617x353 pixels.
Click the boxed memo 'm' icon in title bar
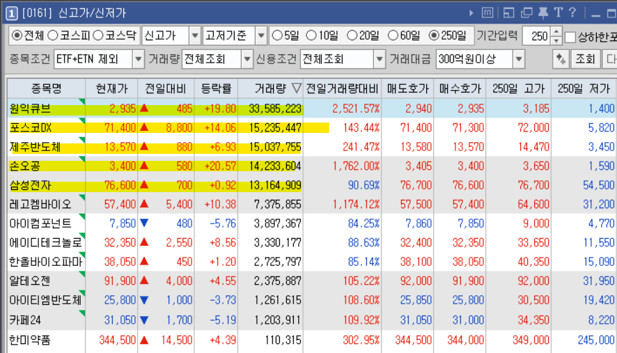pos(487,13)
